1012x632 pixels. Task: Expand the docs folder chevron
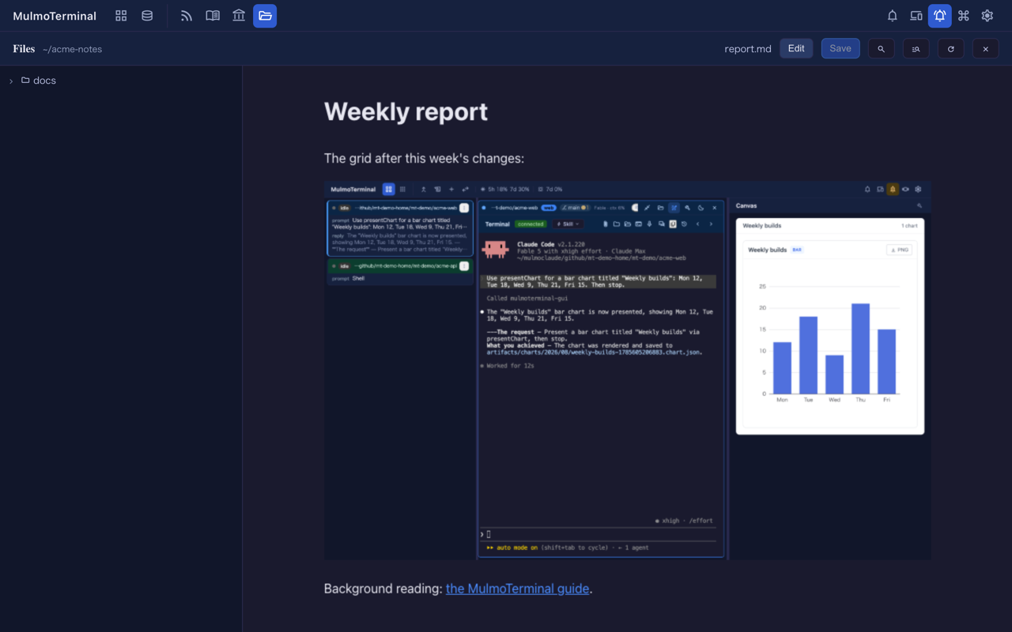click(11, 81)
